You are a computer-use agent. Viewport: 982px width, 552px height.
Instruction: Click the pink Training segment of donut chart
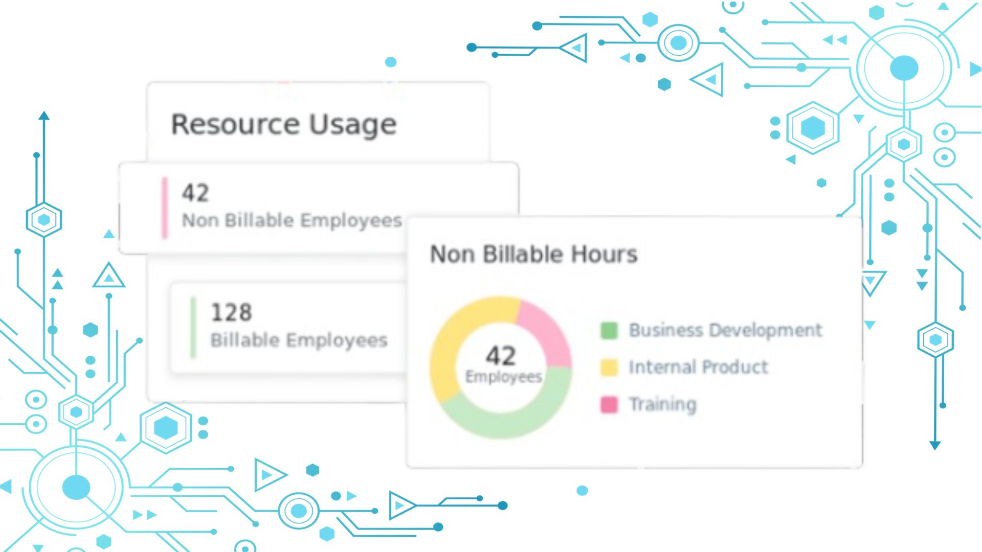click(x=550, y=333)
